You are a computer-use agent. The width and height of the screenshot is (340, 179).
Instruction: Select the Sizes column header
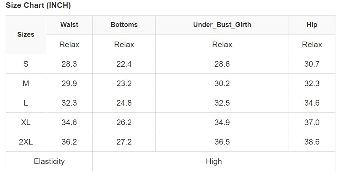[x=26, y=34]
